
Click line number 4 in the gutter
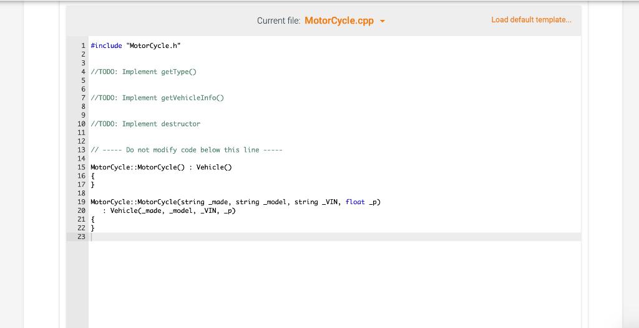click(83, 72)
